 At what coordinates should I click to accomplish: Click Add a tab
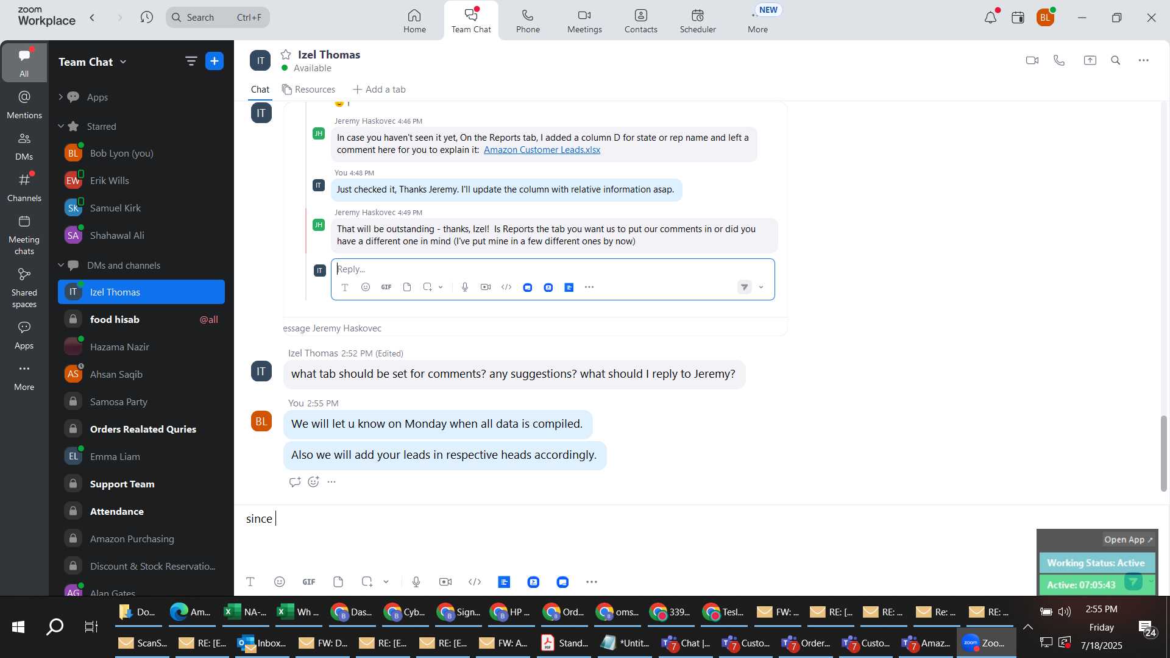(379, 90)
